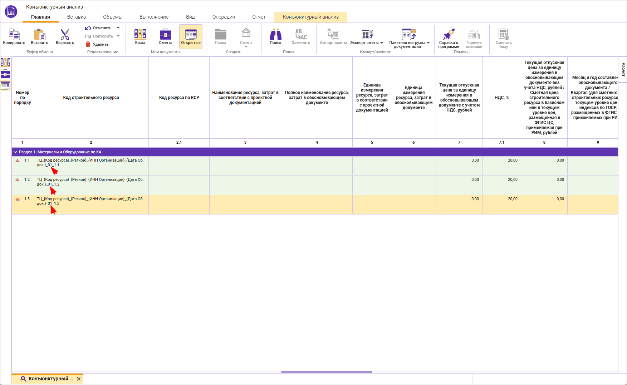Open the Операции ribbon tab
The image size is (627, 385).
pyautogui.click(x=224, y=17)
